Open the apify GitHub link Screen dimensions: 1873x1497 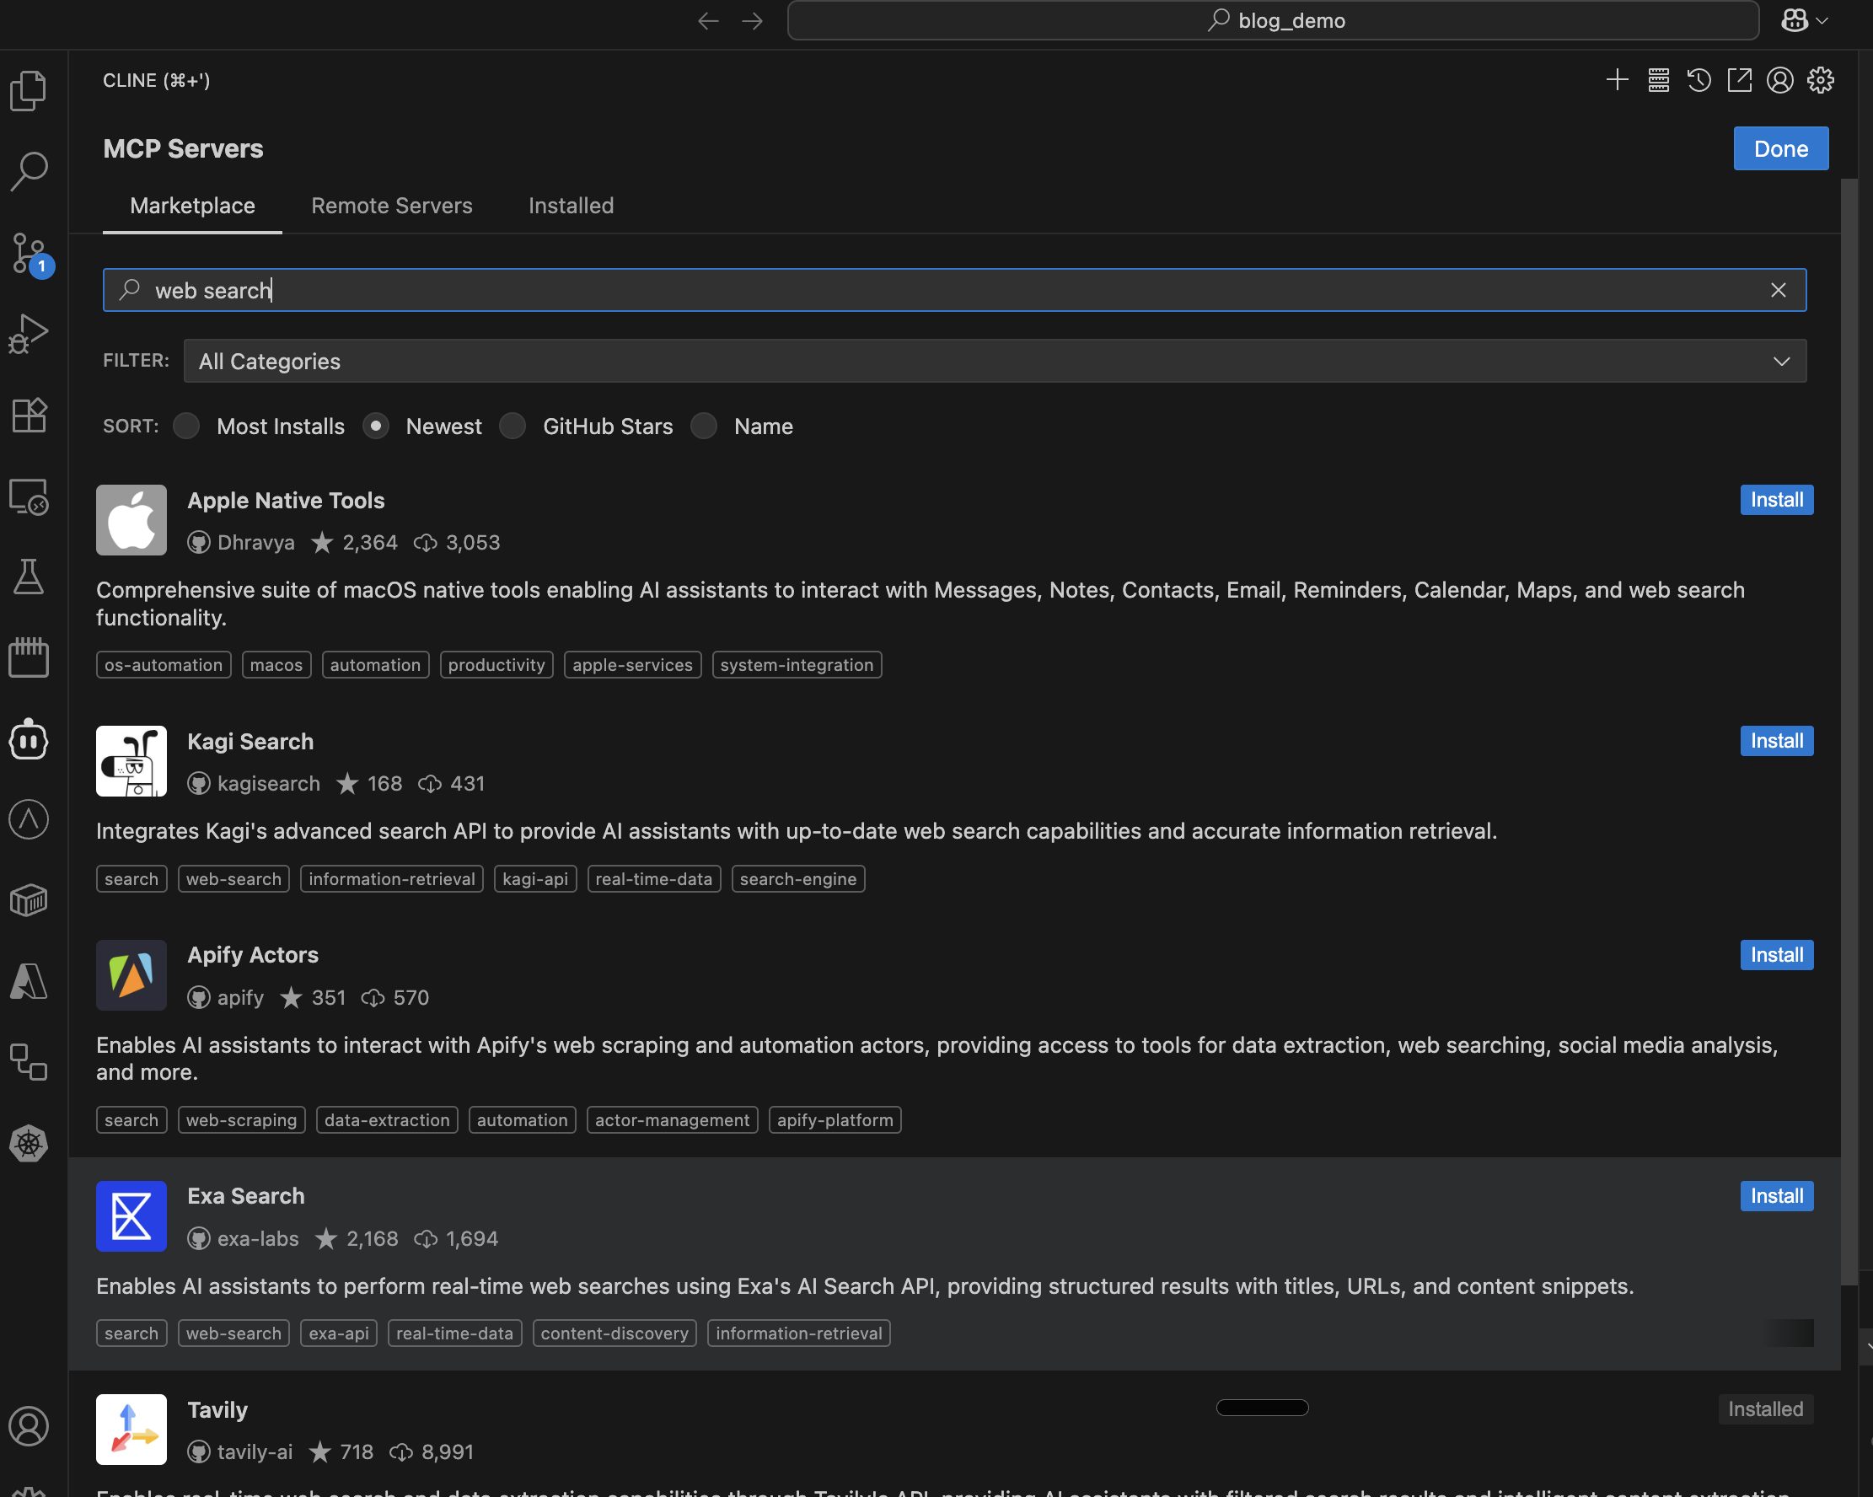225,997
